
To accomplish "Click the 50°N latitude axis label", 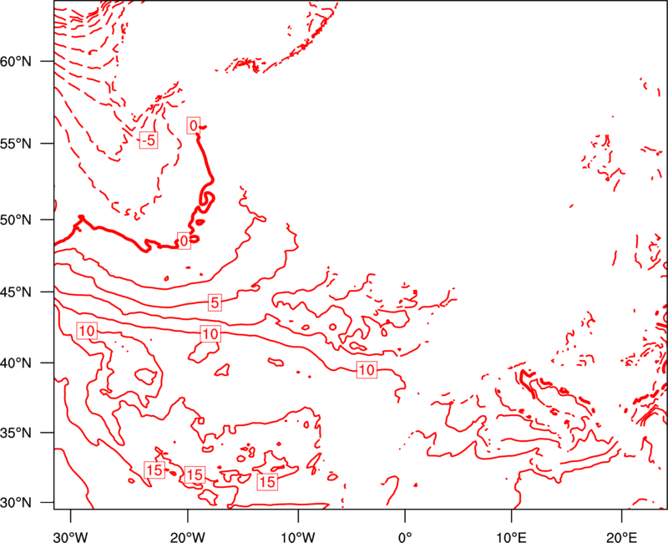I will pos(16,220).
